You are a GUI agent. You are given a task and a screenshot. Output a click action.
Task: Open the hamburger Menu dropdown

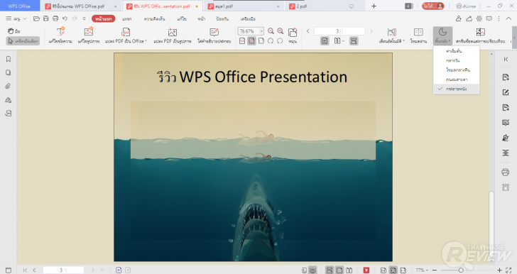[x=16, y=18]
